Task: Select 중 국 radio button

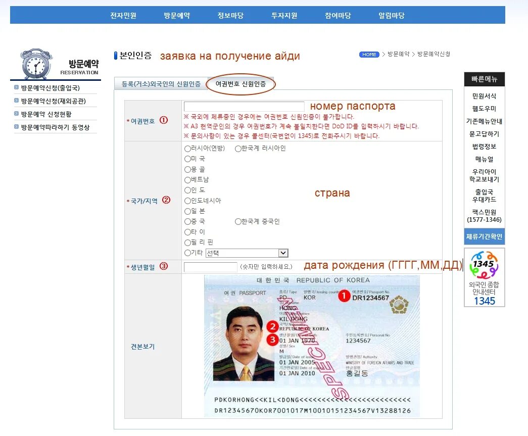Action: click(x=187, y=221)
